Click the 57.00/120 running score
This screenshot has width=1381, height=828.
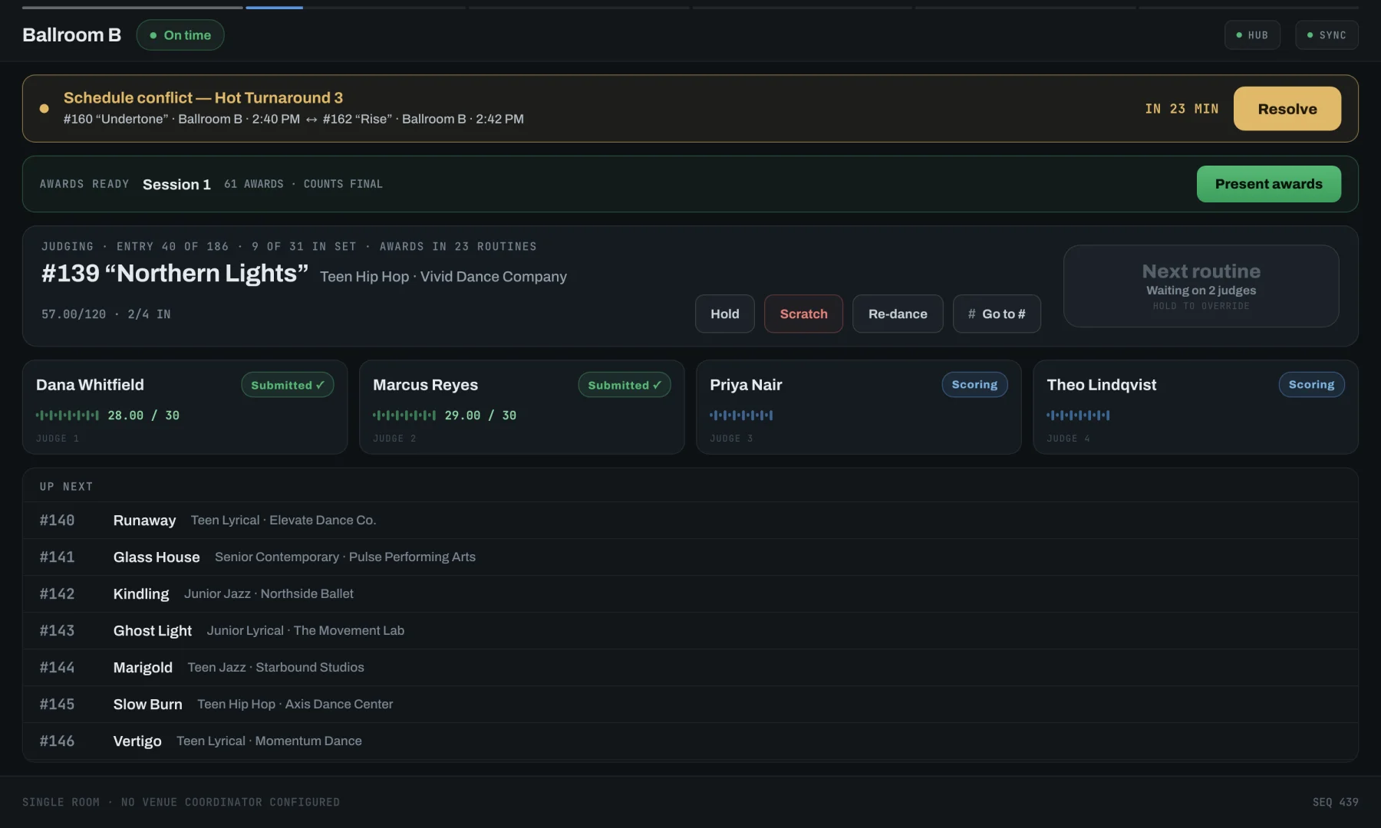74,314
